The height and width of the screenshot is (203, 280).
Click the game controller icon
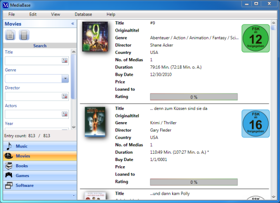(x=9, y=175)
